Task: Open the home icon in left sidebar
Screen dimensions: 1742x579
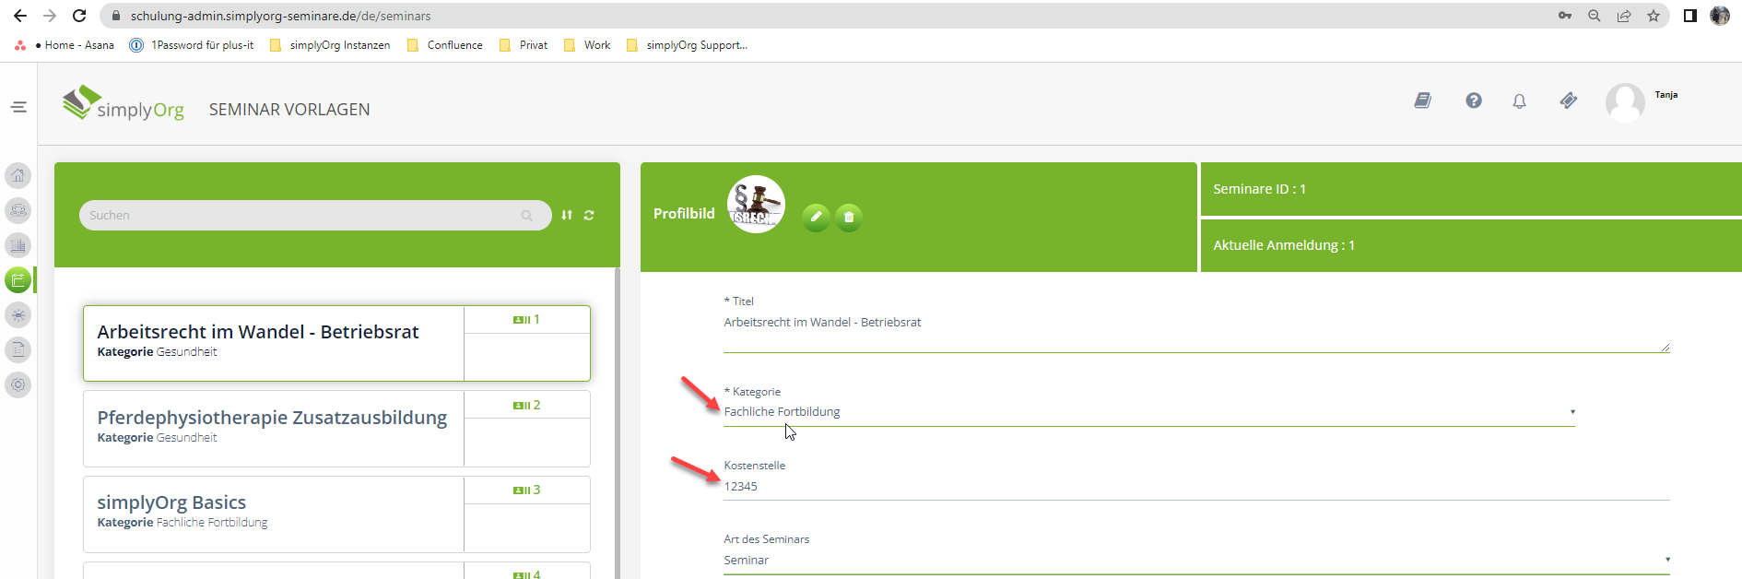Action: [x=18, y=175]
